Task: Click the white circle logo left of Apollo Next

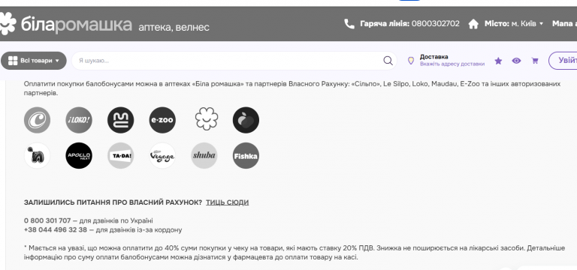Action: click(x=37, y=156)
